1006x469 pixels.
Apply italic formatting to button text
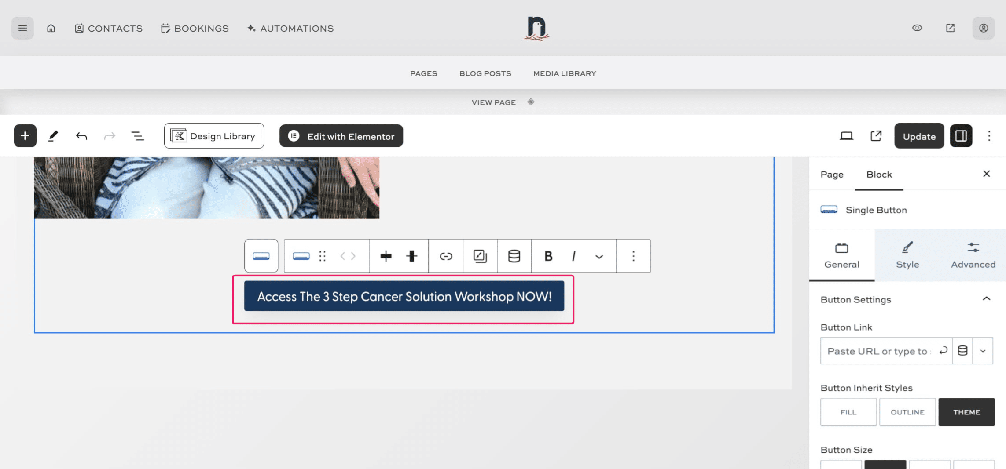pyautogui.click(x=574, y=256)
